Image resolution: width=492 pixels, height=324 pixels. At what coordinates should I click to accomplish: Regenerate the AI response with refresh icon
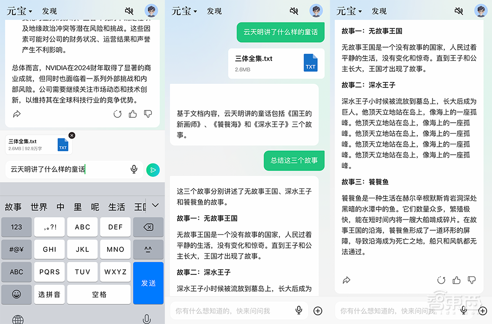click(441, 280)
